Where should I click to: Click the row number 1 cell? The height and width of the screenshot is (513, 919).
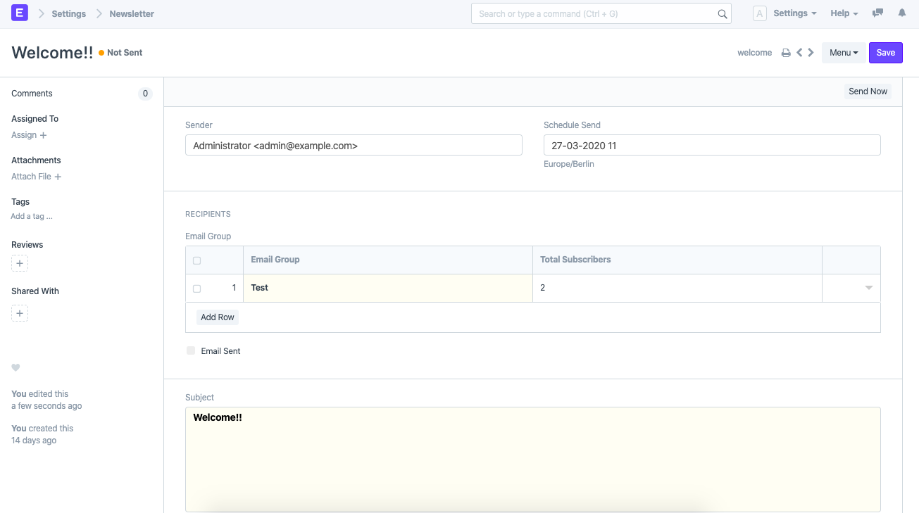[235, 288]
